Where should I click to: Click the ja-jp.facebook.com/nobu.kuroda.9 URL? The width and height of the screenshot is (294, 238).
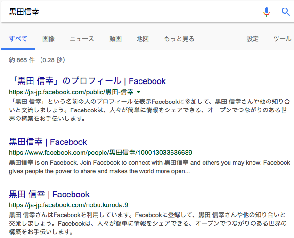[x=69, y=205]
